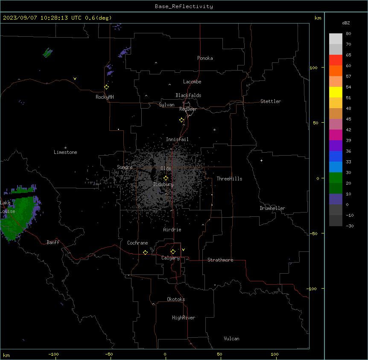Click the Drumheller city label
Viewport: 368px width, 360px height.
[x=272, y=208]
